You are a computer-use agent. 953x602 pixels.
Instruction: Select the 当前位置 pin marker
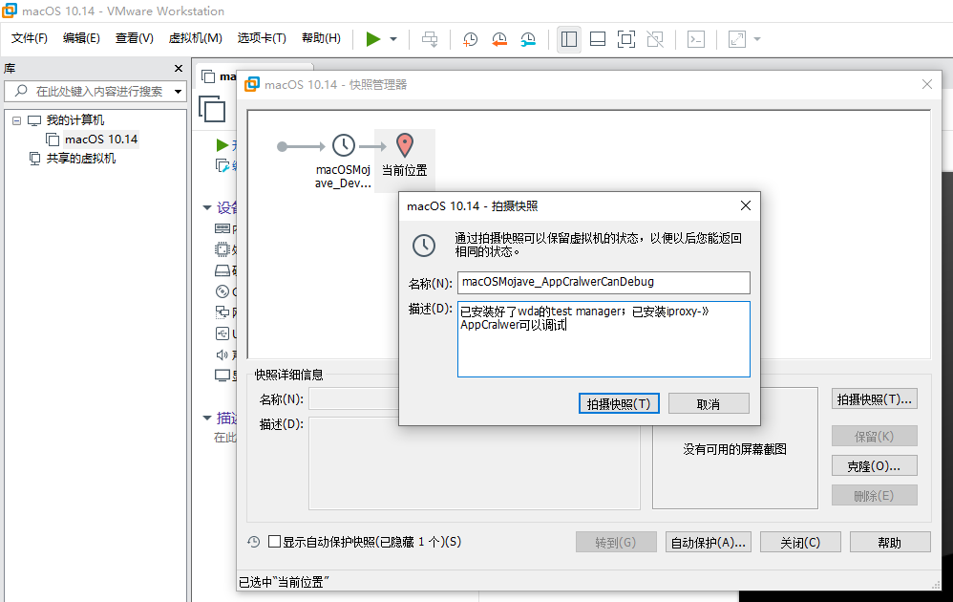[x=405, y=146]
